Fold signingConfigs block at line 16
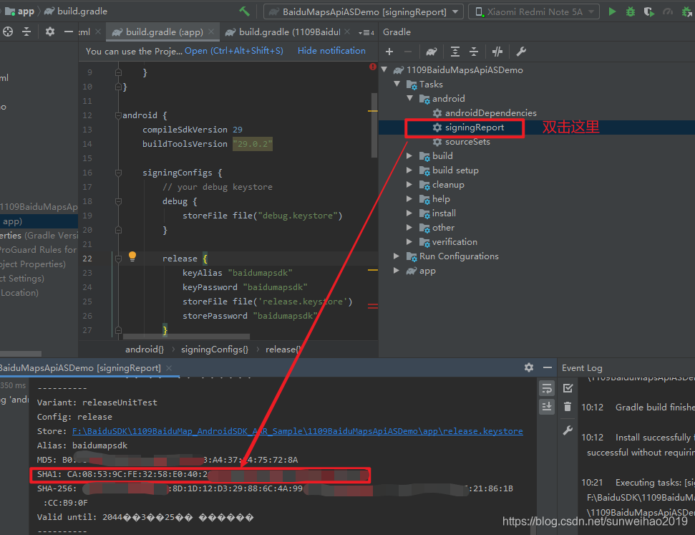 click(118, 173)
